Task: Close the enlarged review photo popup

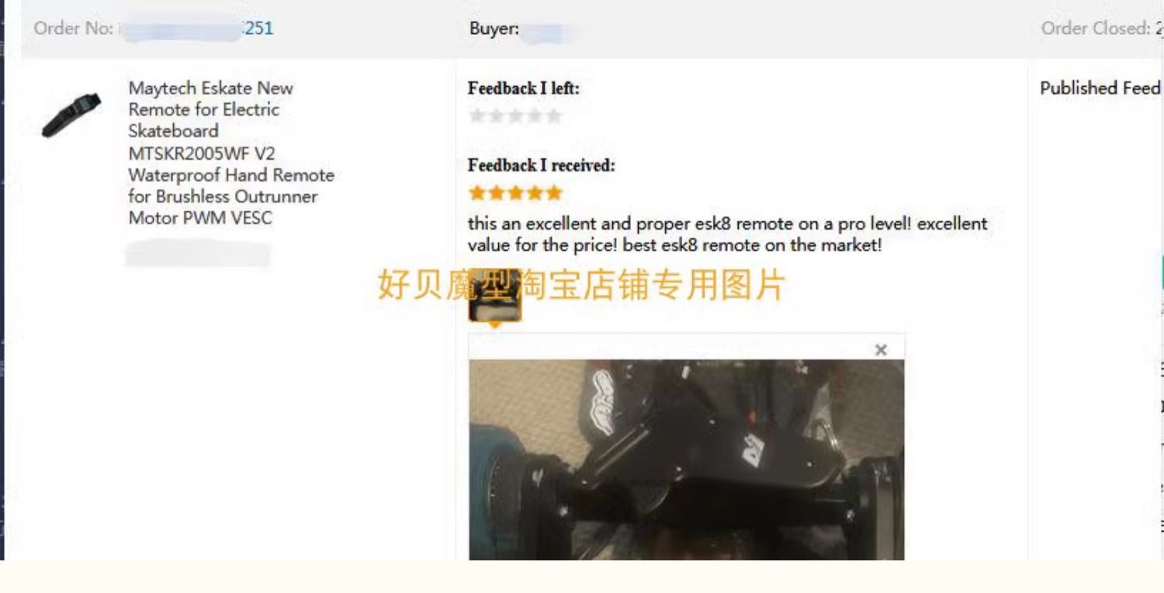Action: tap(881, 350)
